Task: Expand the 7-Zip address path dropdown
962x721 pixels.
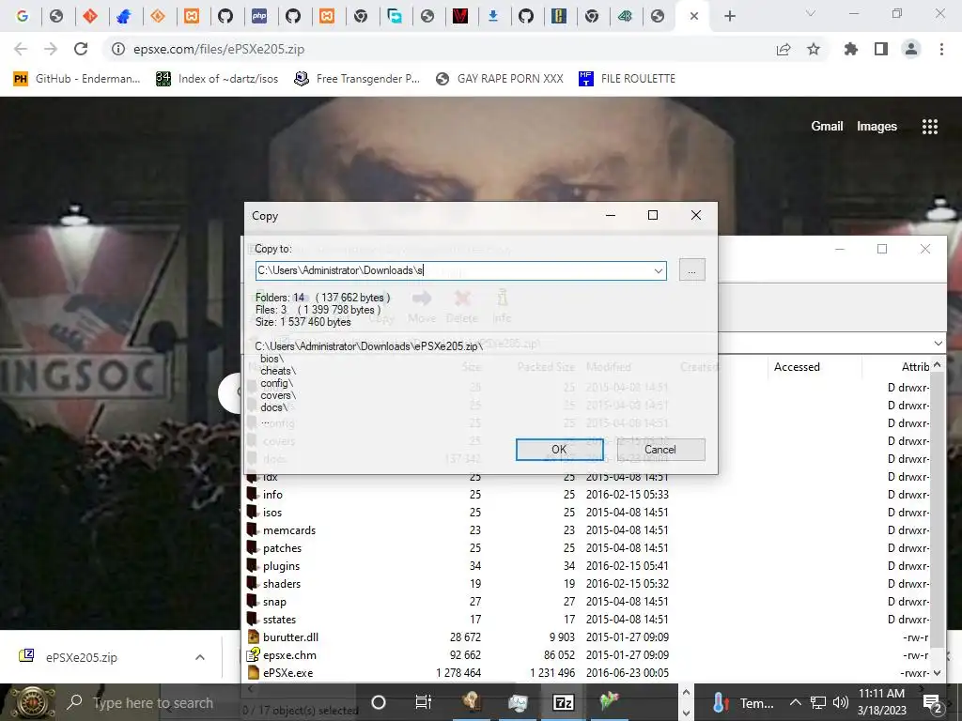Action: coord(939,344)
